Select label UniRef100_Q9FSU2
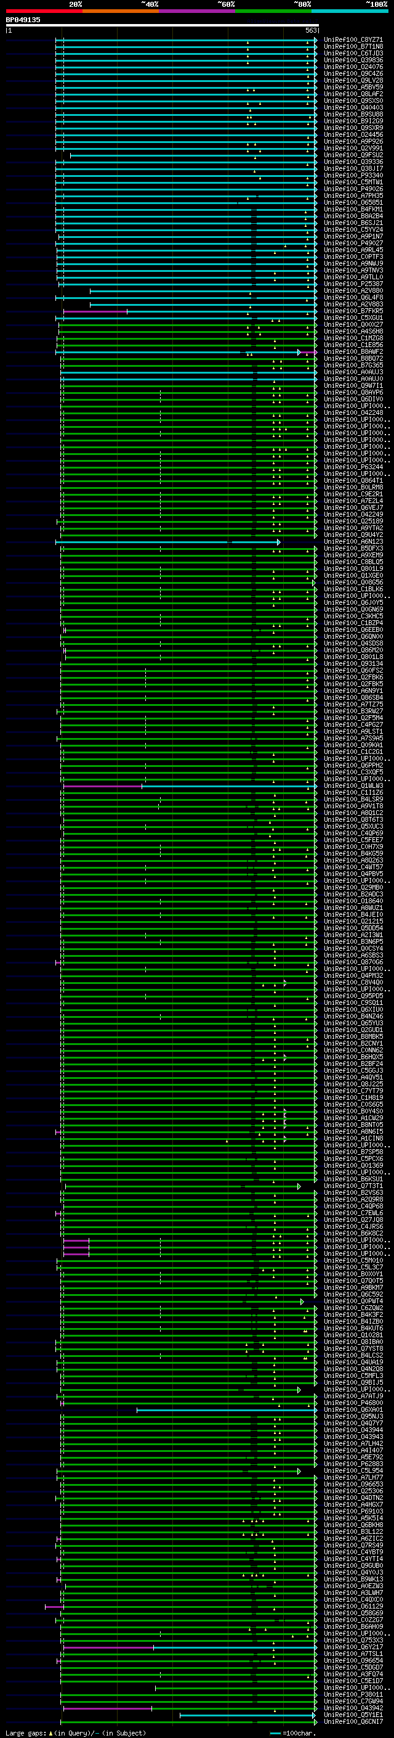 tap(353, 155)
